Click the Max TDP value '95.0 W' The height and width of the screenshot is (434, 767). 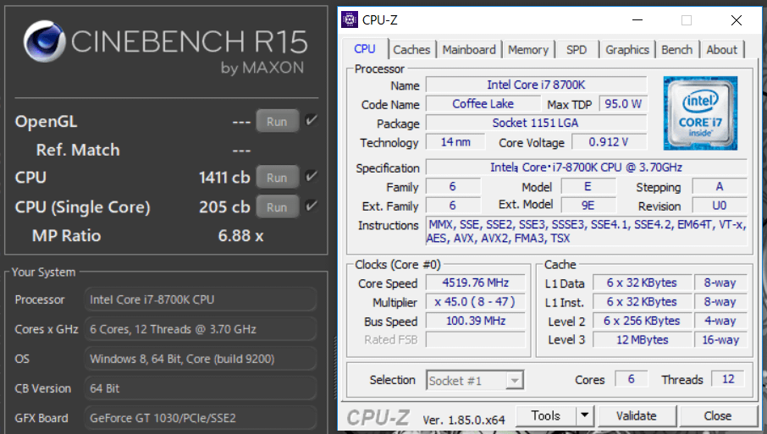[623, 103]
